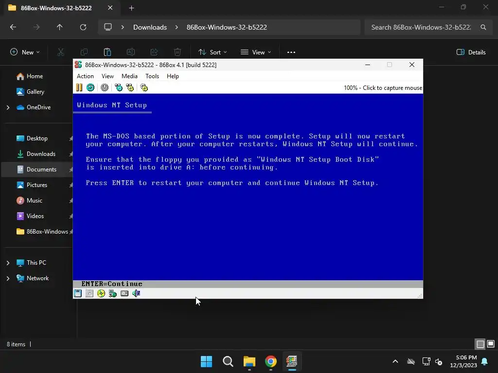
Task: Open the Action menu in 86Box
Action: point(85,76)
